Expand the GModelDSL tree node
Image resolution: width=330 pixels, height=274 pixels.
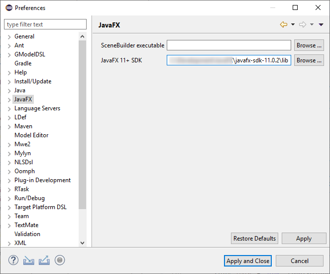[9, 55]
